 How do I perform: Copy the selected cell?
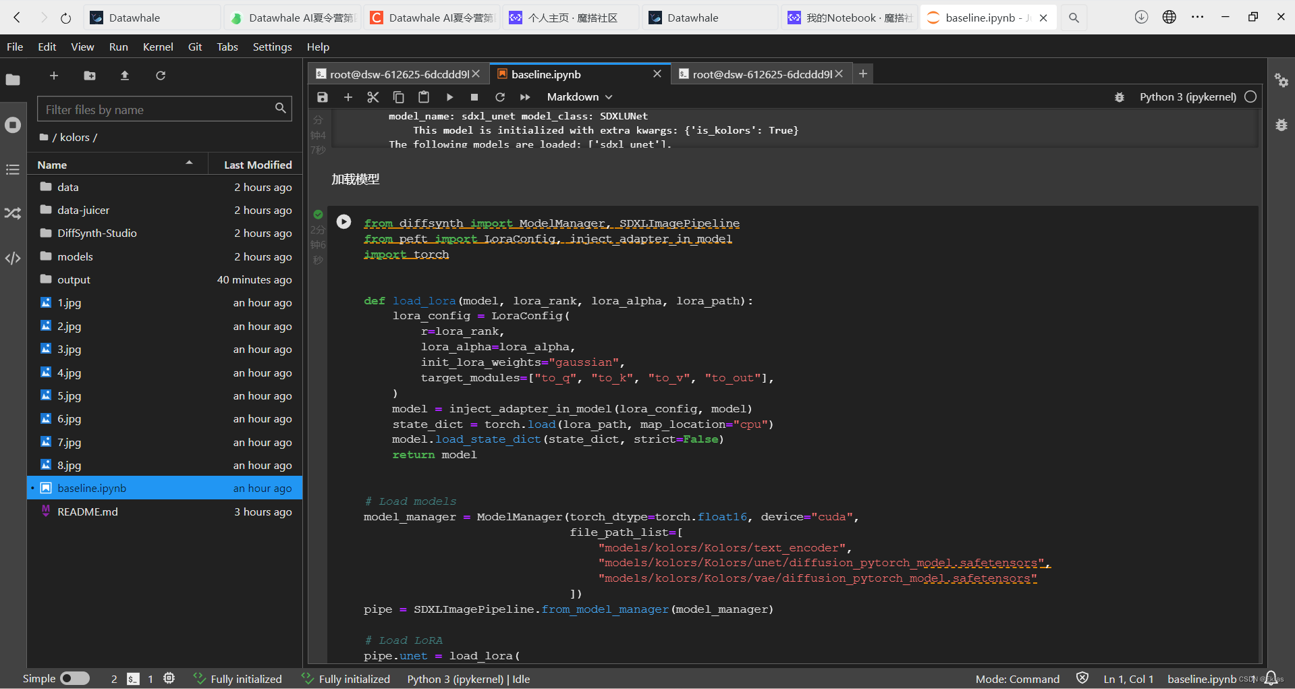(399, 97)
